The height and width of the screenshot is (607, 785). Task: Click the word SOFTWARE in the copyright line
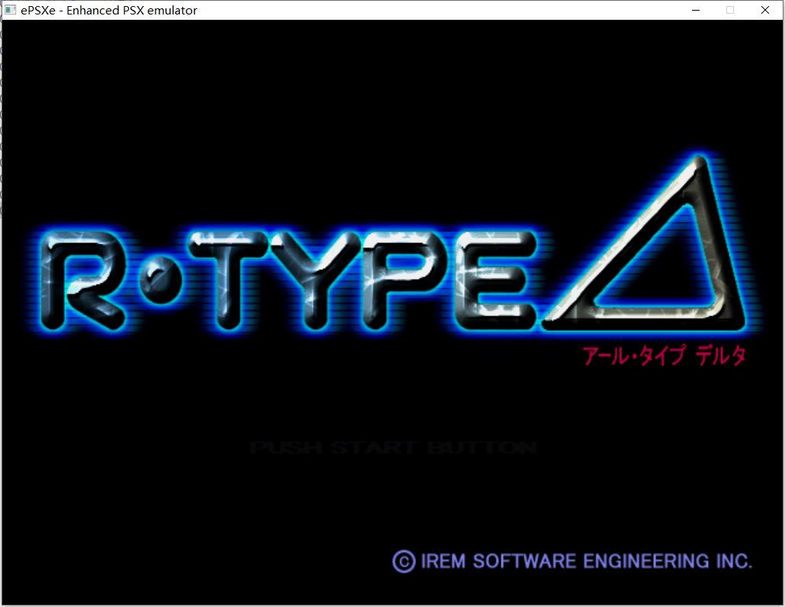524,561
